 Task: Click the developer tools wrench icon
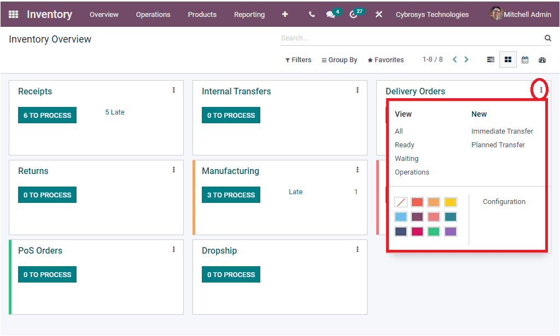pyautogui.click(x=378, y=14)
